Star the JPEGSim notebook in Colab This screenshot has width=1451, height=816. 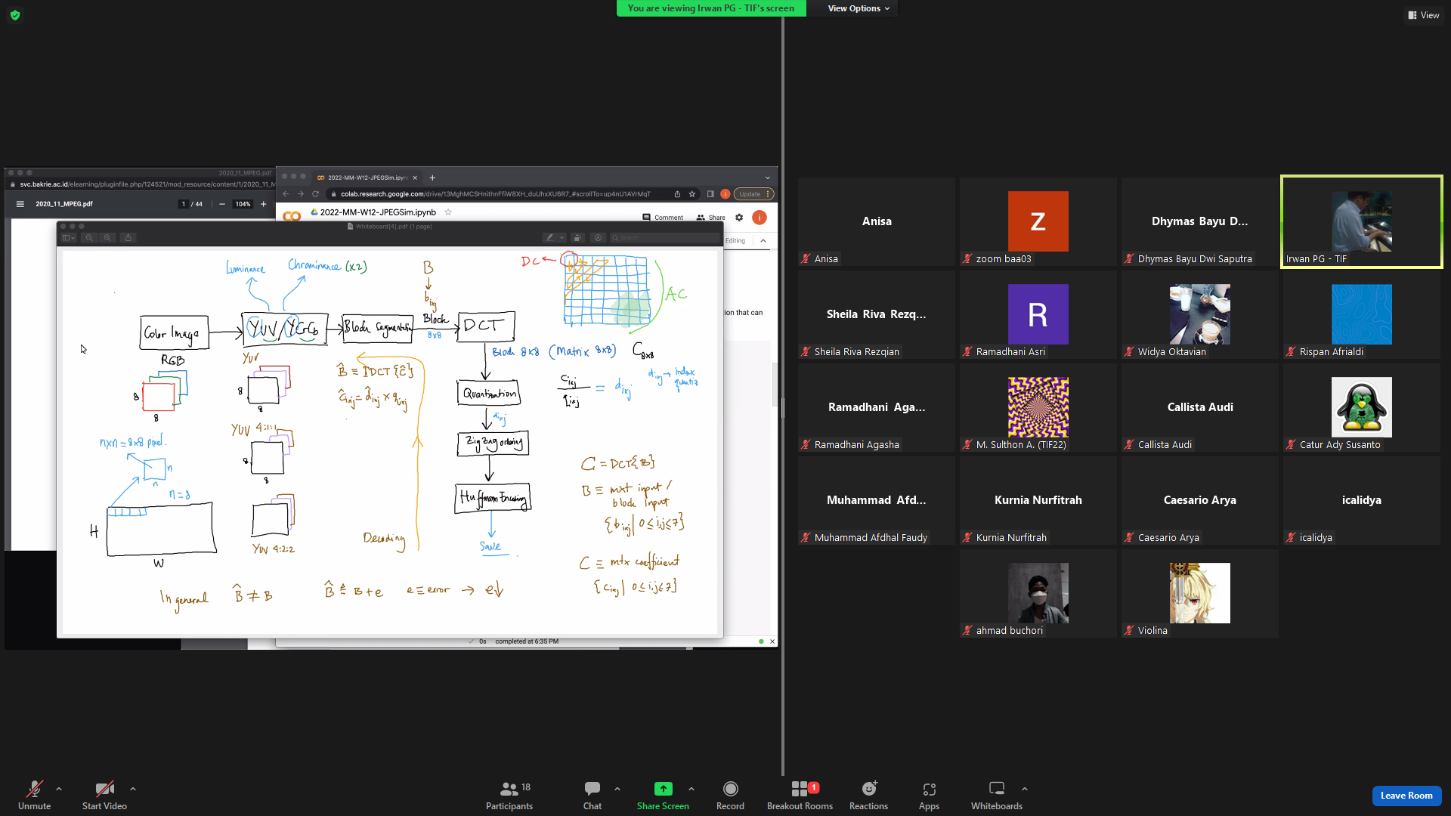coord(448,212)
